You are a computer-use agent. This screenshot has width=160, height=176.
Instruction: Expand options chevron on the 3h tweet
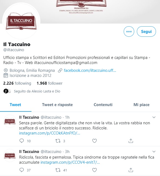coord(154,152)
